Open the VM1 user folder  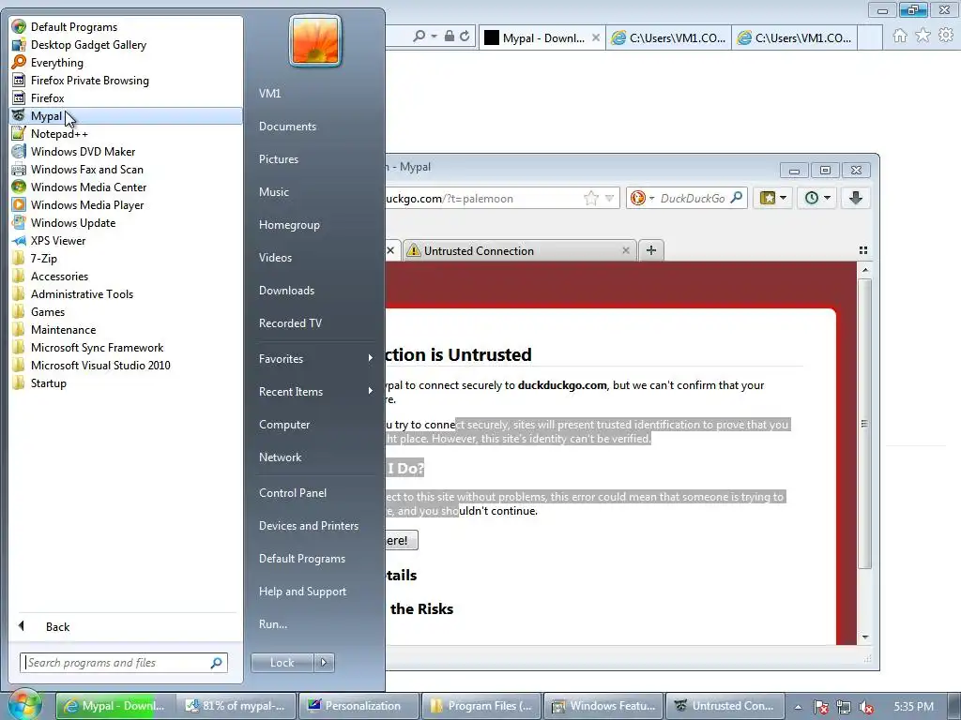315,93
